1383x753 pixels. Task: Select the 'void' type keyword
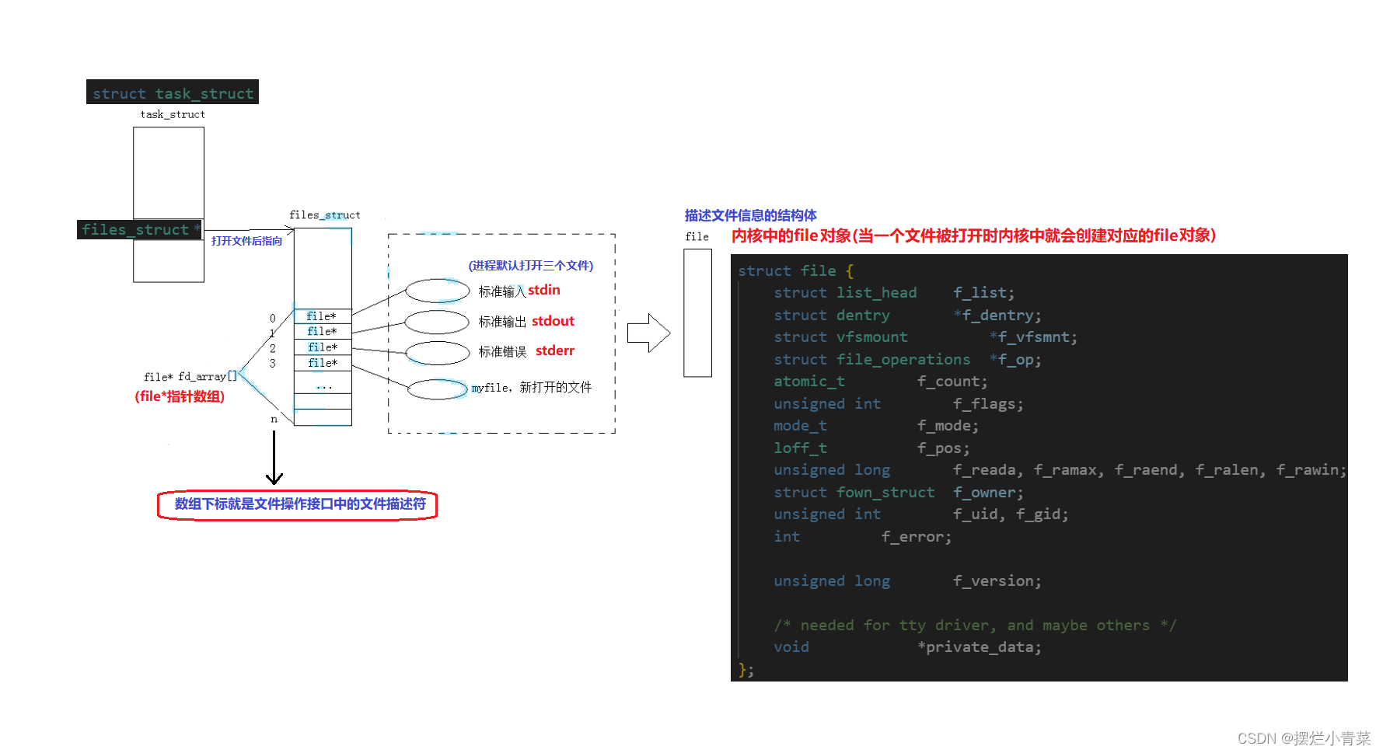[x=791, y=647]
